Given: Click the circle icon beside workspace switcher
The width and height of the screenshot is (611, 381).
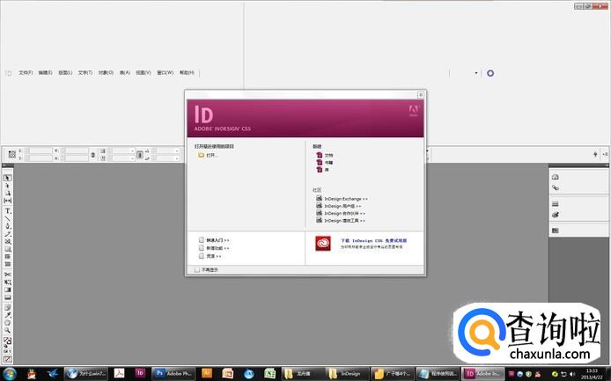Looking at the screenshot, I should tap(490, 73).
